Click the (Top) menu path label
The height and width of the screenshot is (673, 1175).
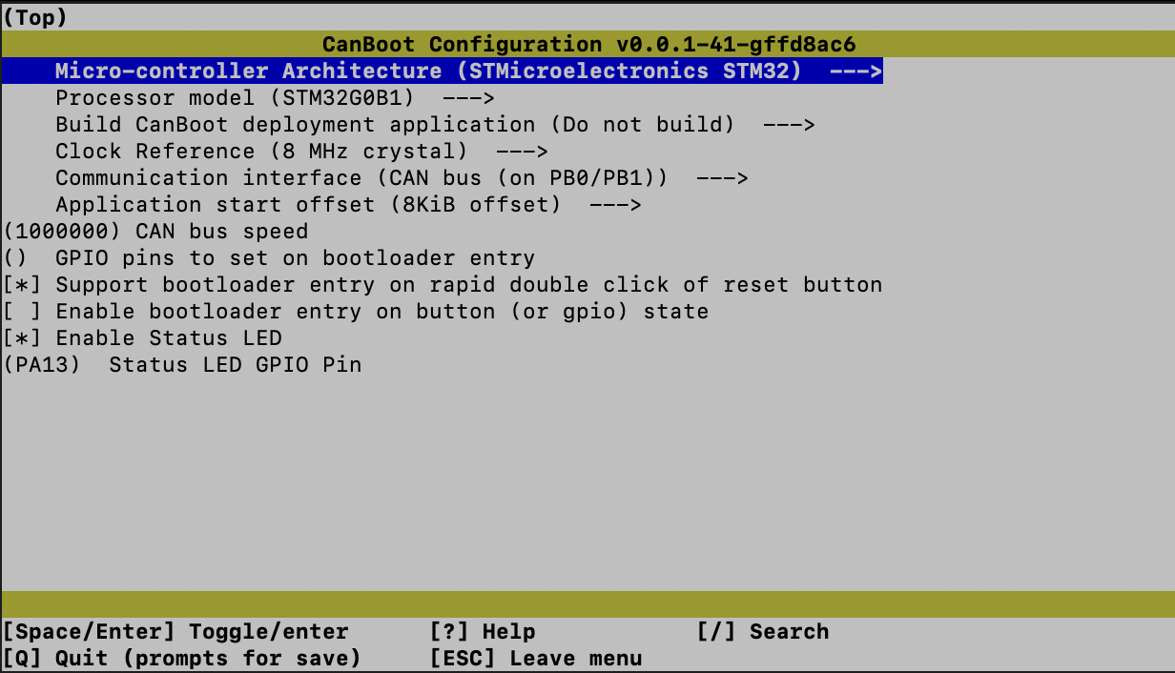35,18
